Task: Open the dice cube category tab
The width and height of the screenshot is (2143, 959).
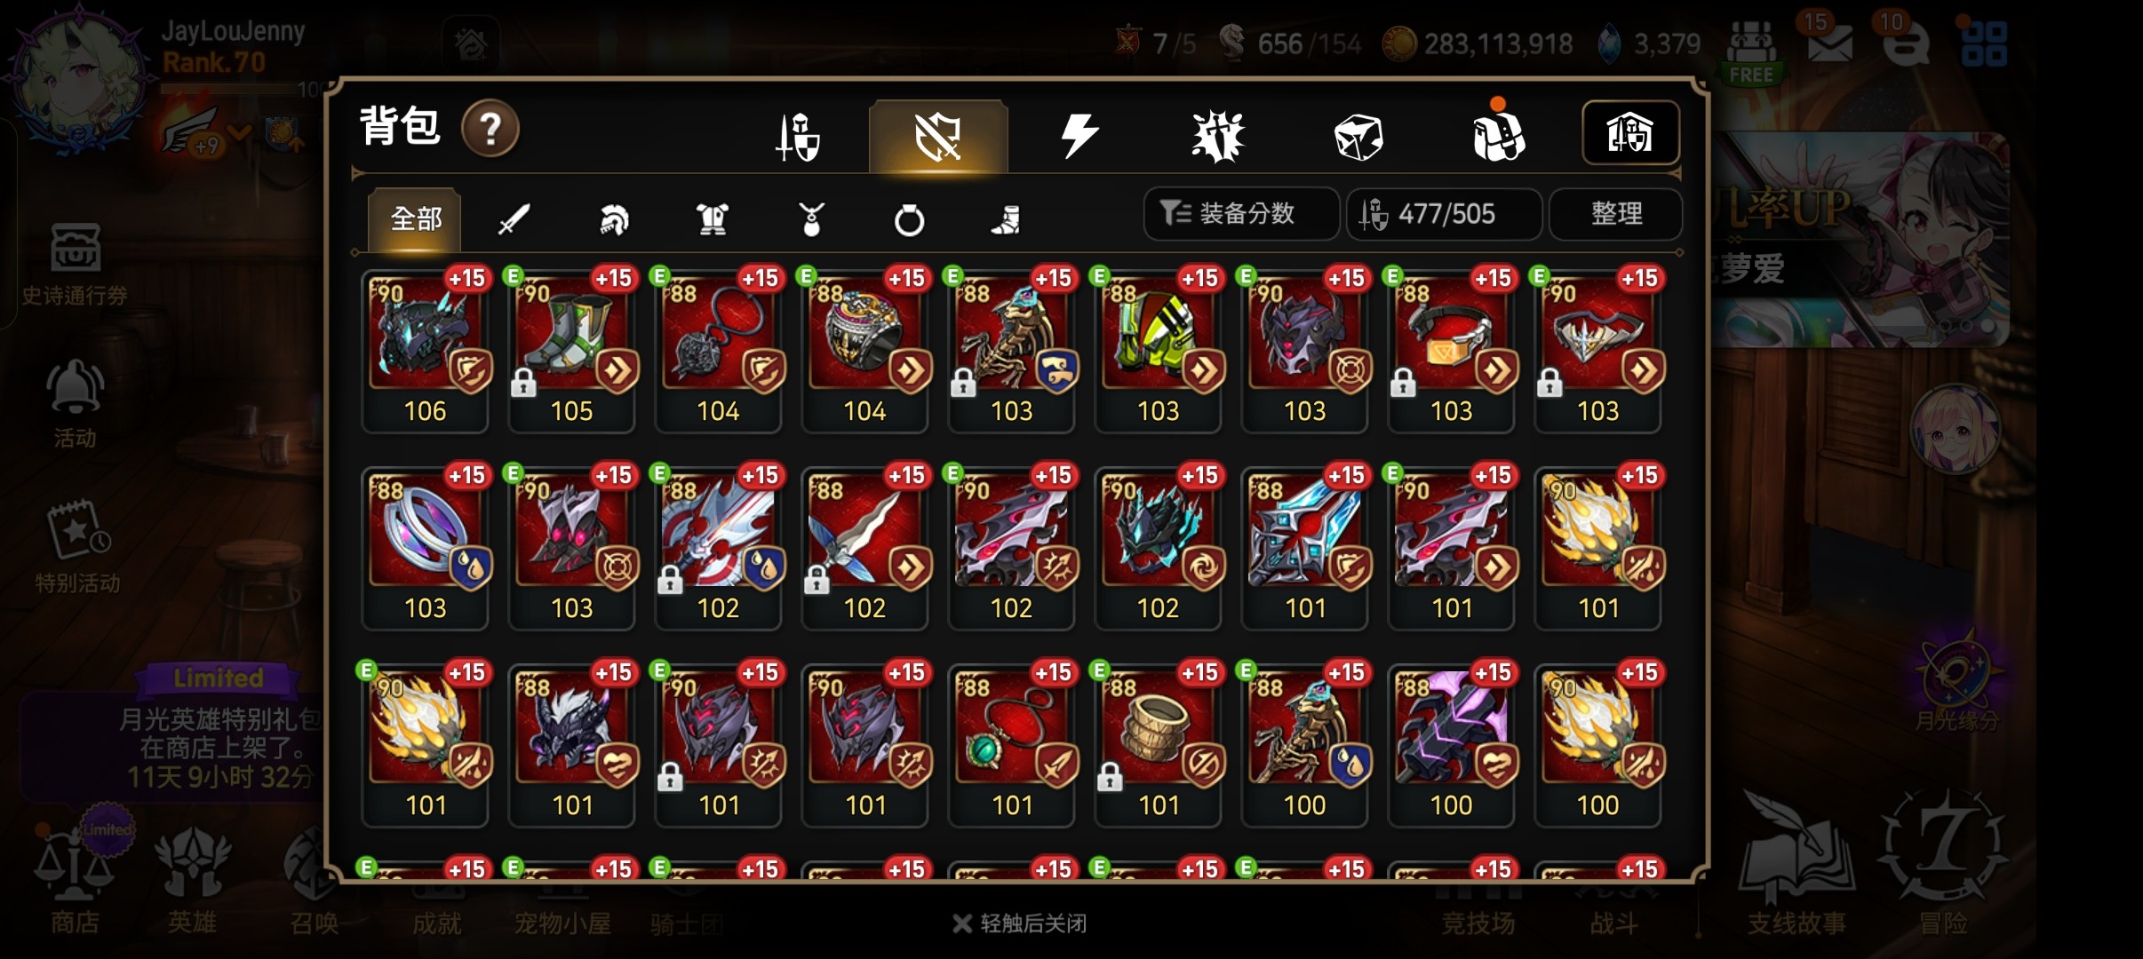Action: pos(1358,136)
